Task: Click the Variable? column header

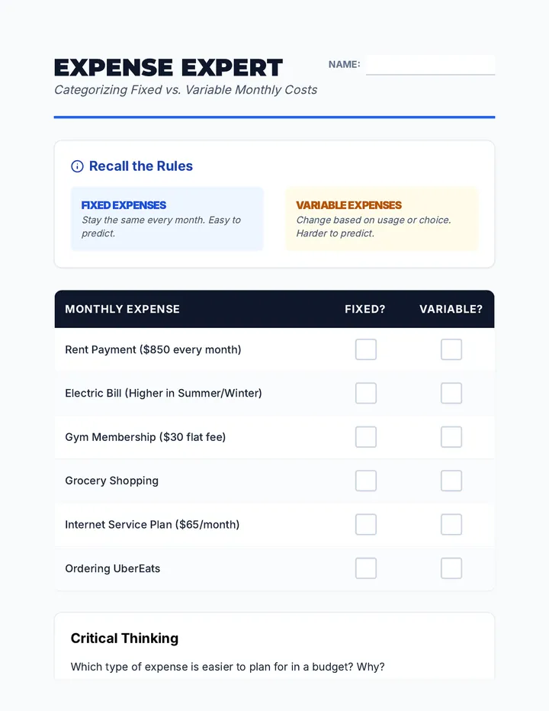Action: (x=451, y=309)
